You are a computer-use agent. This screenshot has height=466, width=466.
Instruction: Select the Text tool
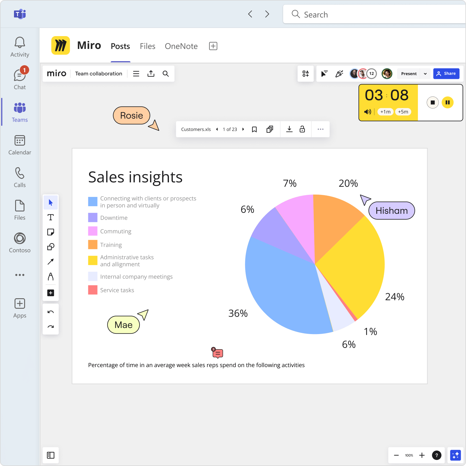tap(50, 217)
